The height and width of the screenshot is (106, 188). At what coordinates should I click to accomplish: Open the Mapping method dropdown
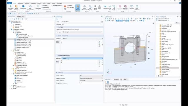pos(91,78)
